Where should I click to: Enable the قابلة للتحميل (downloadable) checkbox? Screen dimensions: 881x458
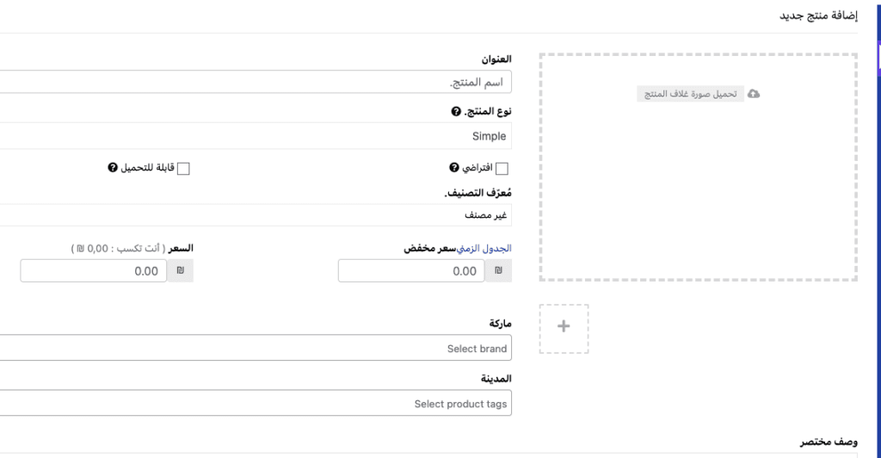coord(183,169)
